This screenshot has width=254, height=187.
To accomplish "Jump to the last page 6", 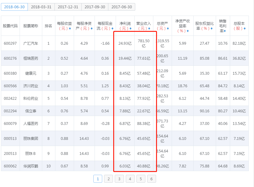I will click(x=151, y=179).
